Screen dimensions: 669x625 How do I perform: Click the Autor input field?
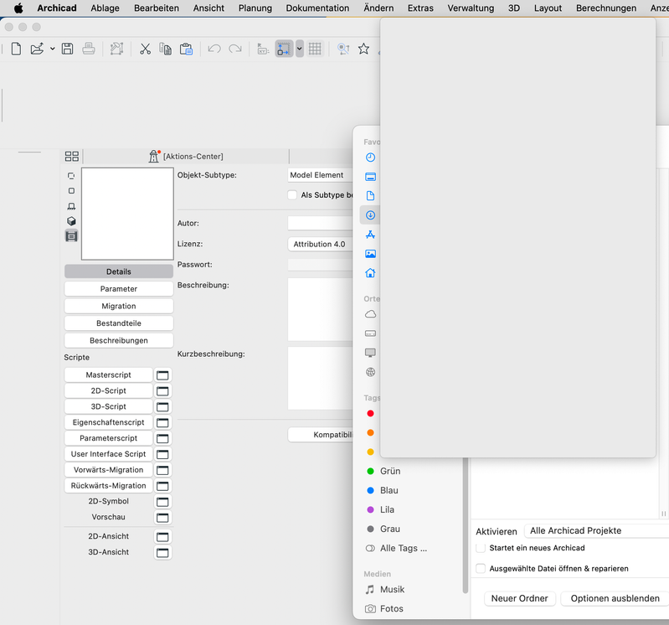point(321,224)
